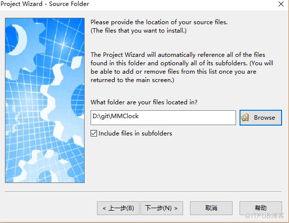Click the "Please provide the location" instruction text
The image size is (289, 223).
coord(159,22)
